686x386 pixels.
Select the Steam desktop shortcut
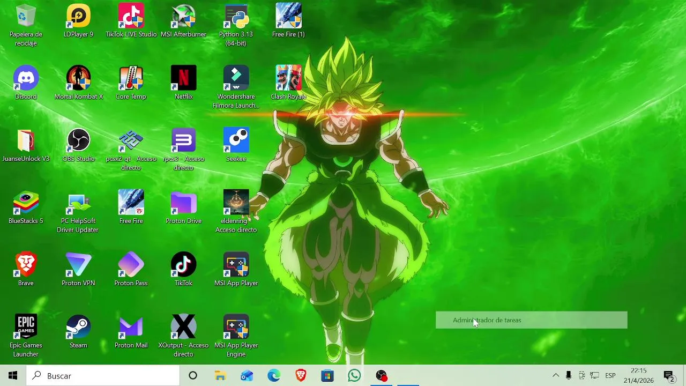click(78, 332)
